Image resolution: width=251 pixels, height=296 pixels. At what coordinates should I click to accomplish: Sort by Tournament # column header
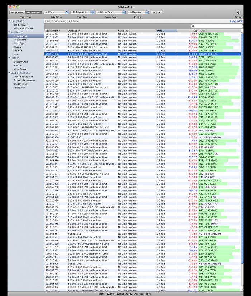[x=56, y=31]
